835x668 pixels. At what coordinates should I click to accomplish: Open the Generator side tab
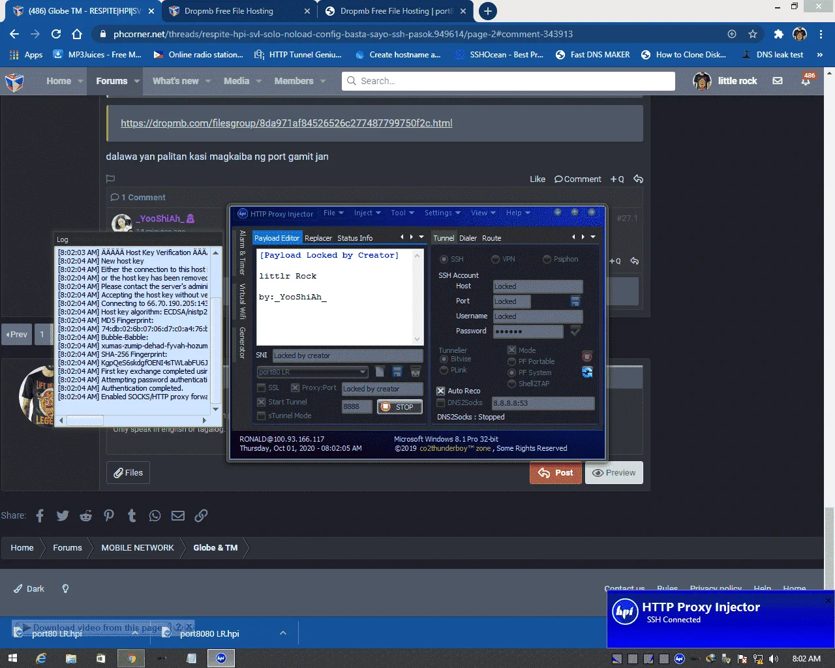pos(242,342)
